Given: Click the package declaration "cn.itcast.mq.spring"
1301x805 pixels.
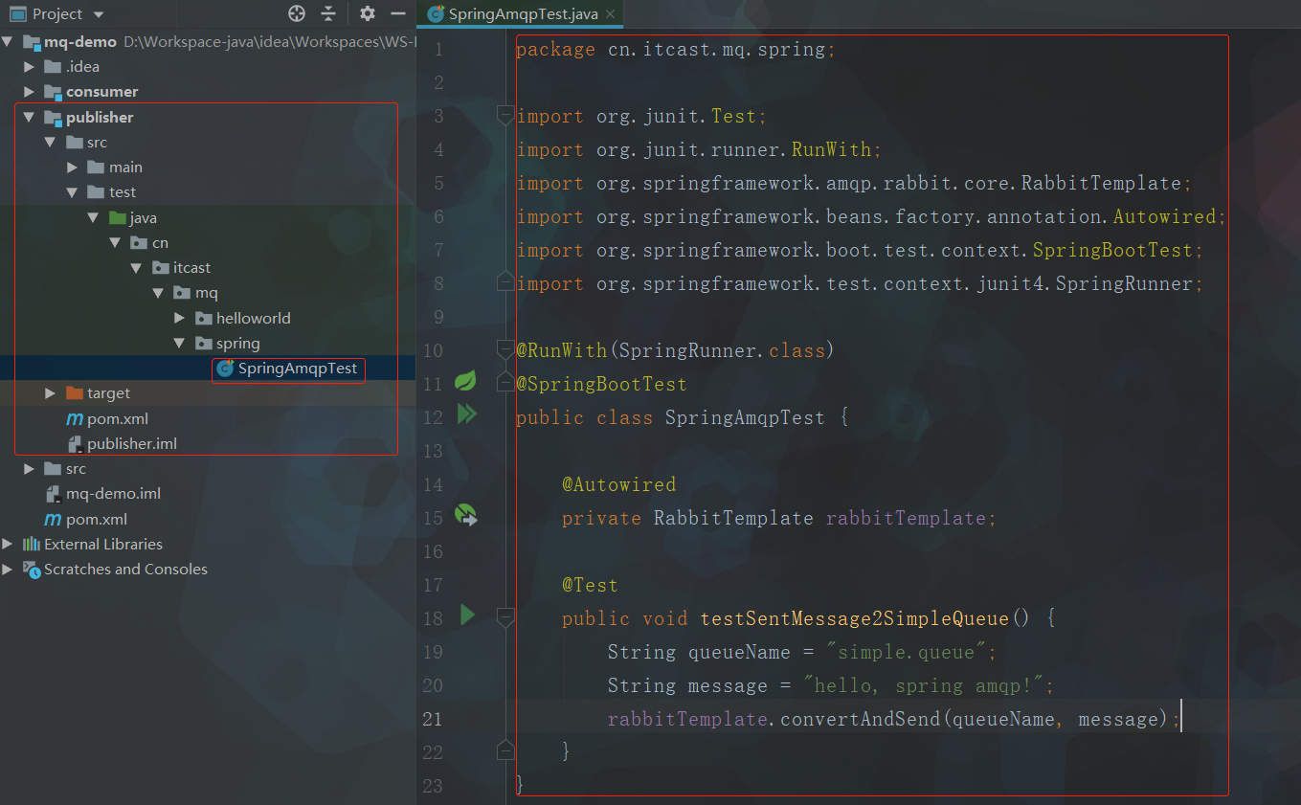Looking at the screenshot, I should [717, 50].
